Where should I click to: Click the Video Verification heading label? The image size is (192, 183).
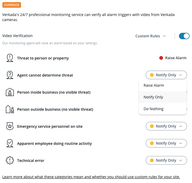(x=17, y=36)
